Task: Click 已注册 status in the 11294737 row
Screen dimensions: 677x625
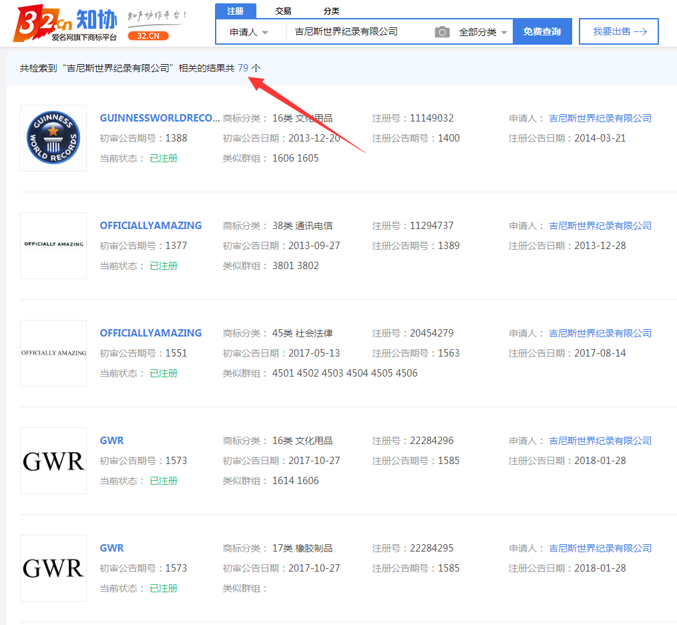Action: pyautogui.click(x=164, y=266)
